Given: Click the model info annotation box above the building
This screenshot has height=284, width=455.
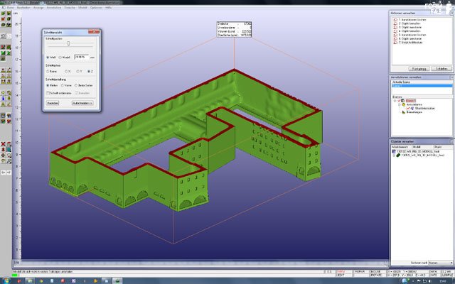Looking at the screenshot, I should [x=234, y=29].
